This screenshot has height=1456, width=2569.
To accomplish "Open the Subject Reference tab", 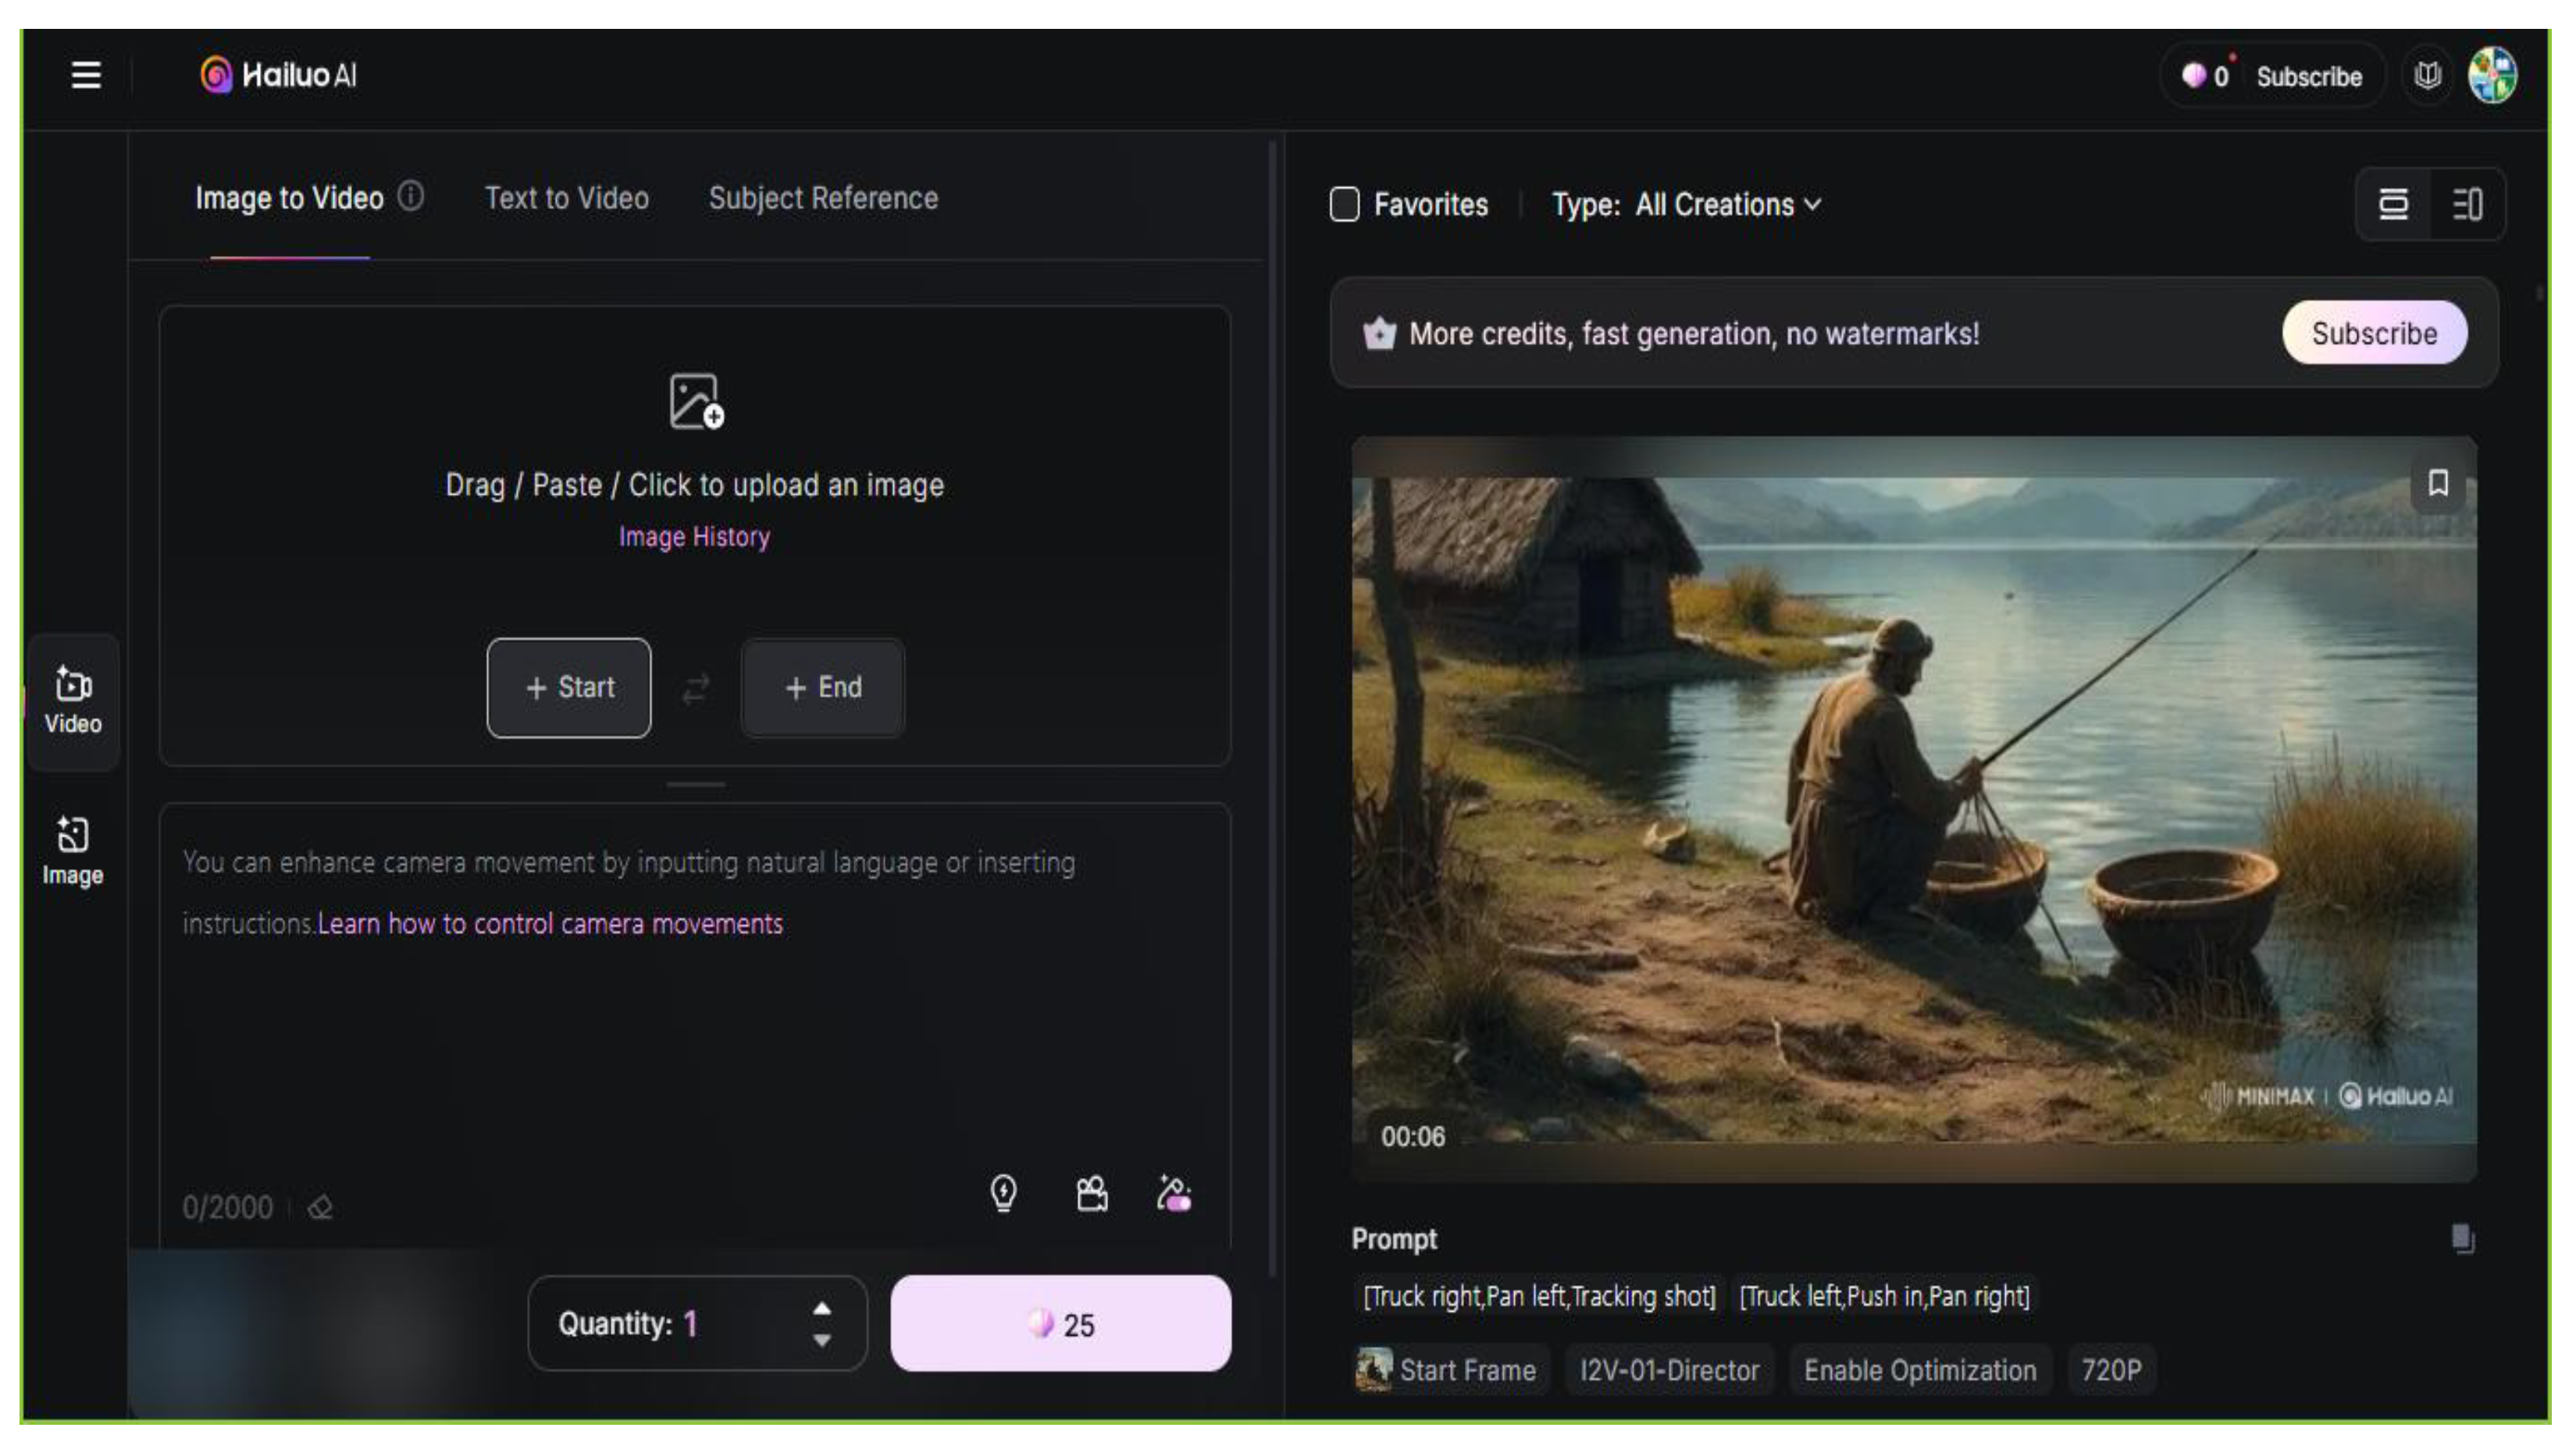I will click(823, 198).
